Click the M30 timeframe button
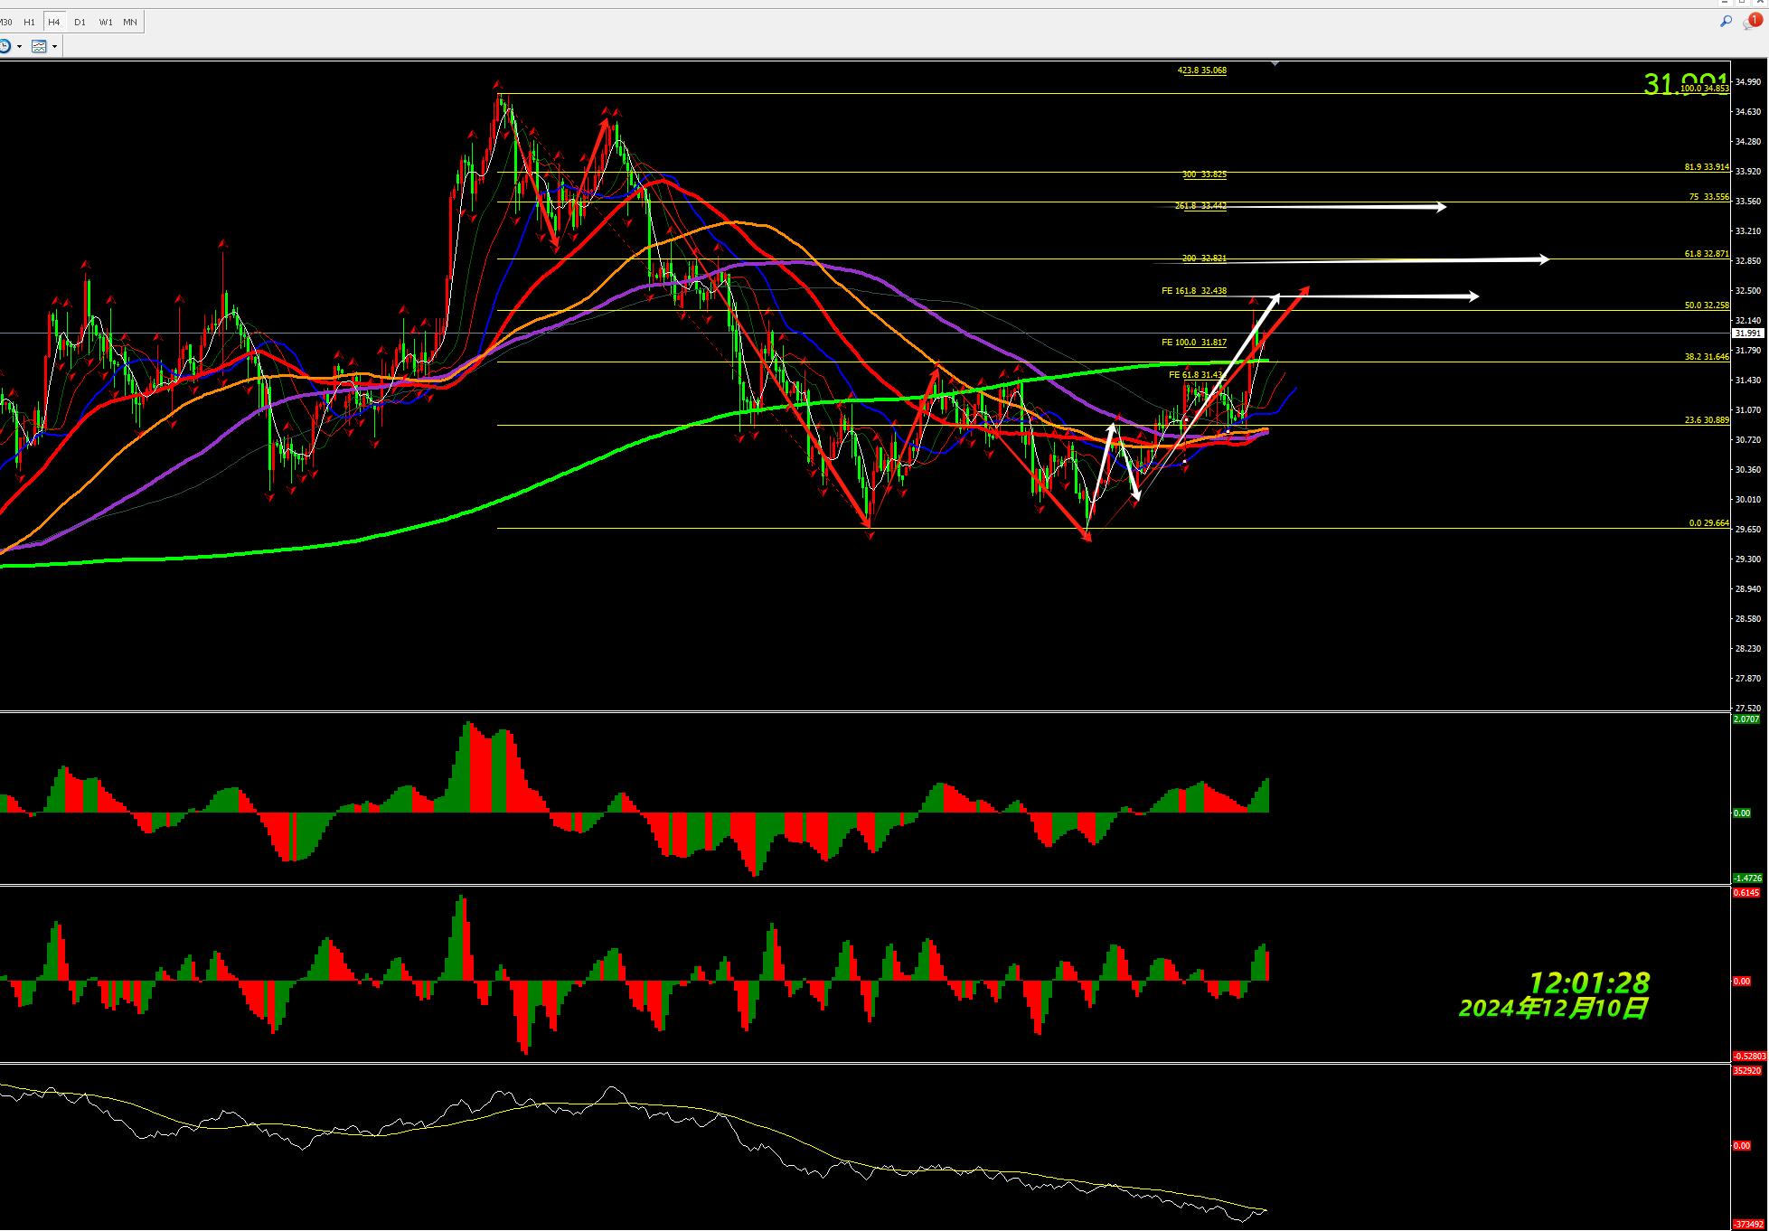The image size is (1769, 1231). [x=6, y=22]
